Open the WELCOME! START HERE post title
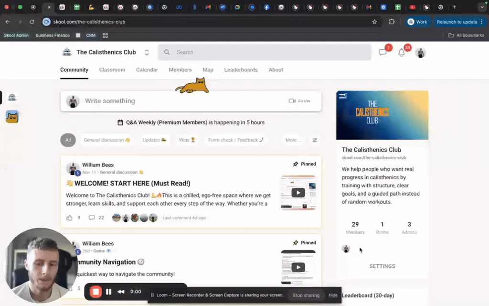This screenshot has width=489, height=306. pos(128,183)
